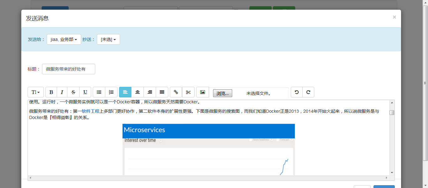Center align the text
This screenshot has width=428, height=188.
(x=137, y=92)
